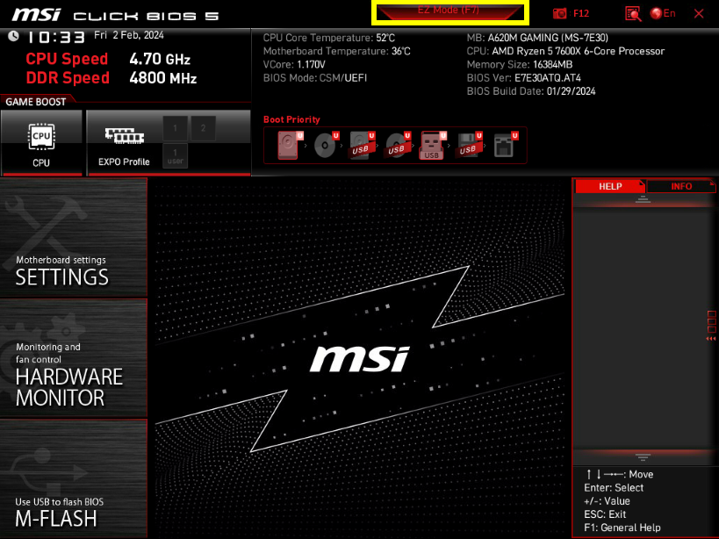Click the Boot Priority heading

(291, 119)
